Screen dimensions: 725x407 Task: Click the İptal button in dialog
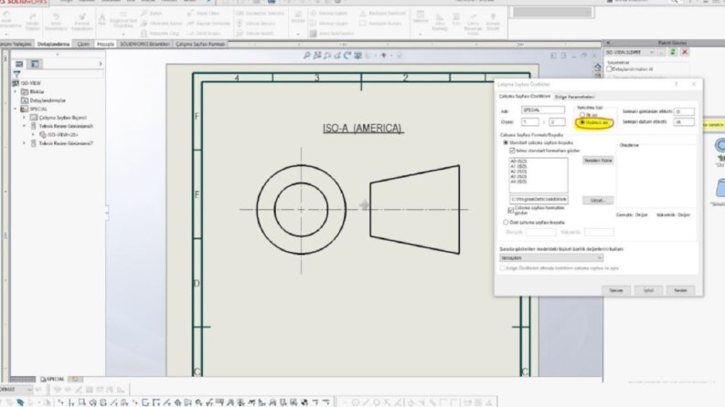coord(648,290)
